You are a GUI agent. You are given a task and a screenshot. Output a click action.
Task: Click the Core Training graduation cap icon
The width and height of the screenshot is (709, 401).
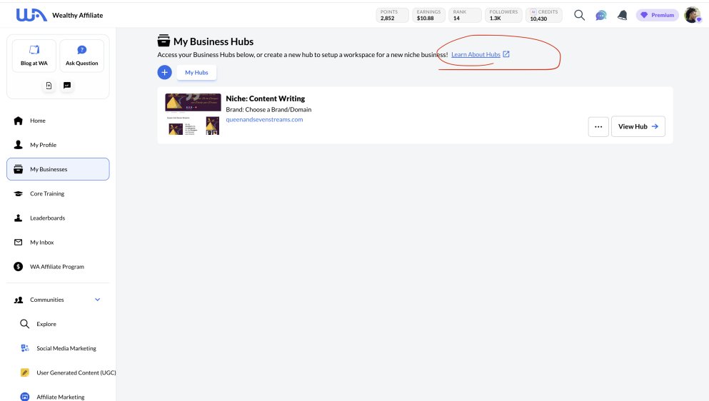(x=18, y=193)
